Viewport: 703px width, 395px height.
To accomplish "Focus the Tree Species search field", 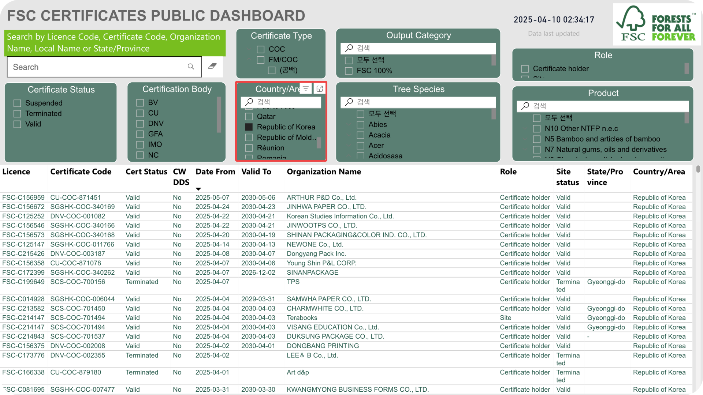I will pos(418,102).
